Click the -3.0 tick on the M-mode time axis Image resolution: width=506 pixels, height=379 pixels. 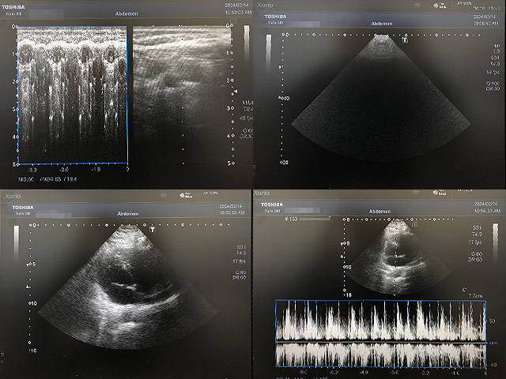(32, 170)
